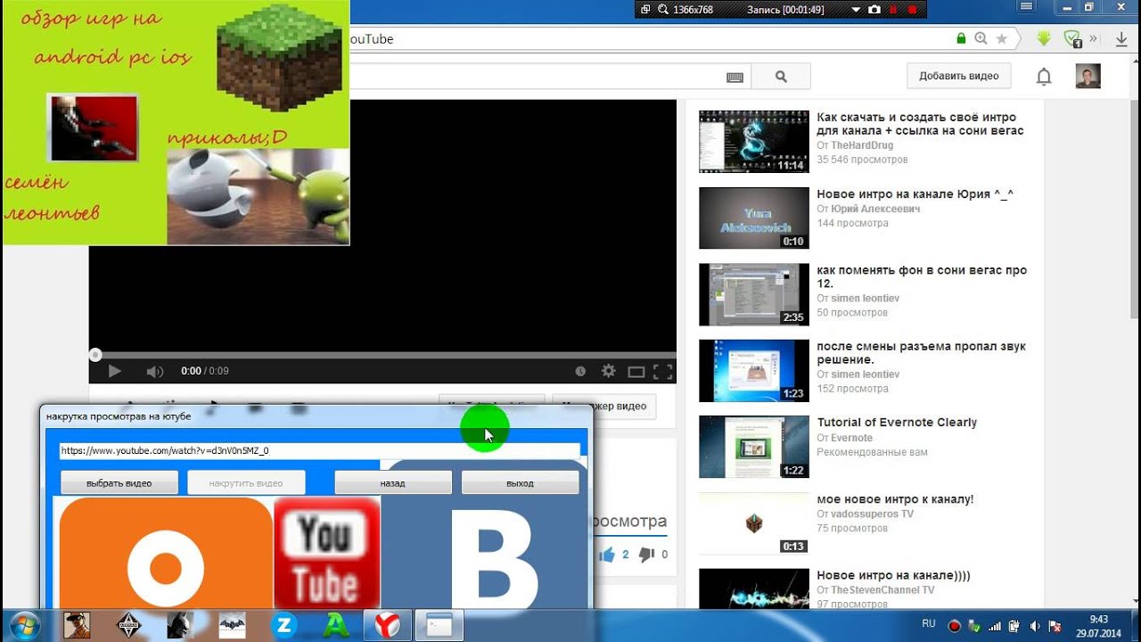Image resolution: width=1141 pixels, height=642 pixels.
Task: Dislike the video with thumbs down
Action: (x=646, y=555)
